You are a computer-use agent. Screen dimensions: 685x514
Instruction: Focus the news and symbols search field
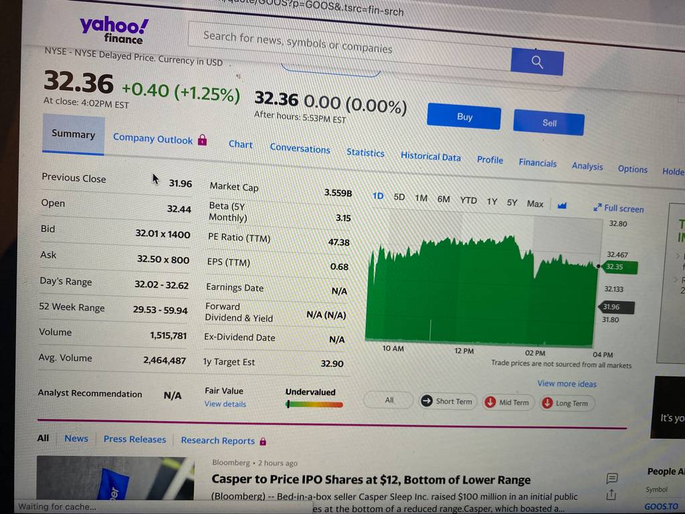pyautogui.click(x=349, y=46)
